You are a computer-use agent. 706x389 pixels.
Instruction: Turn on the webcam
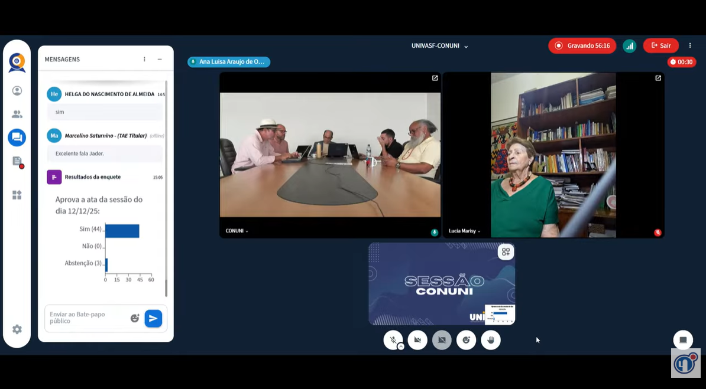coord(417,340)
